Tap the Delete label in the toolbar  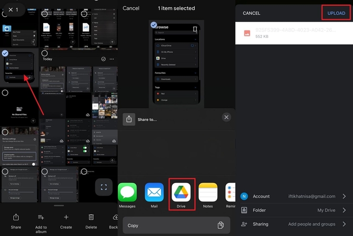pyautogui.click(x=91, y=227)
